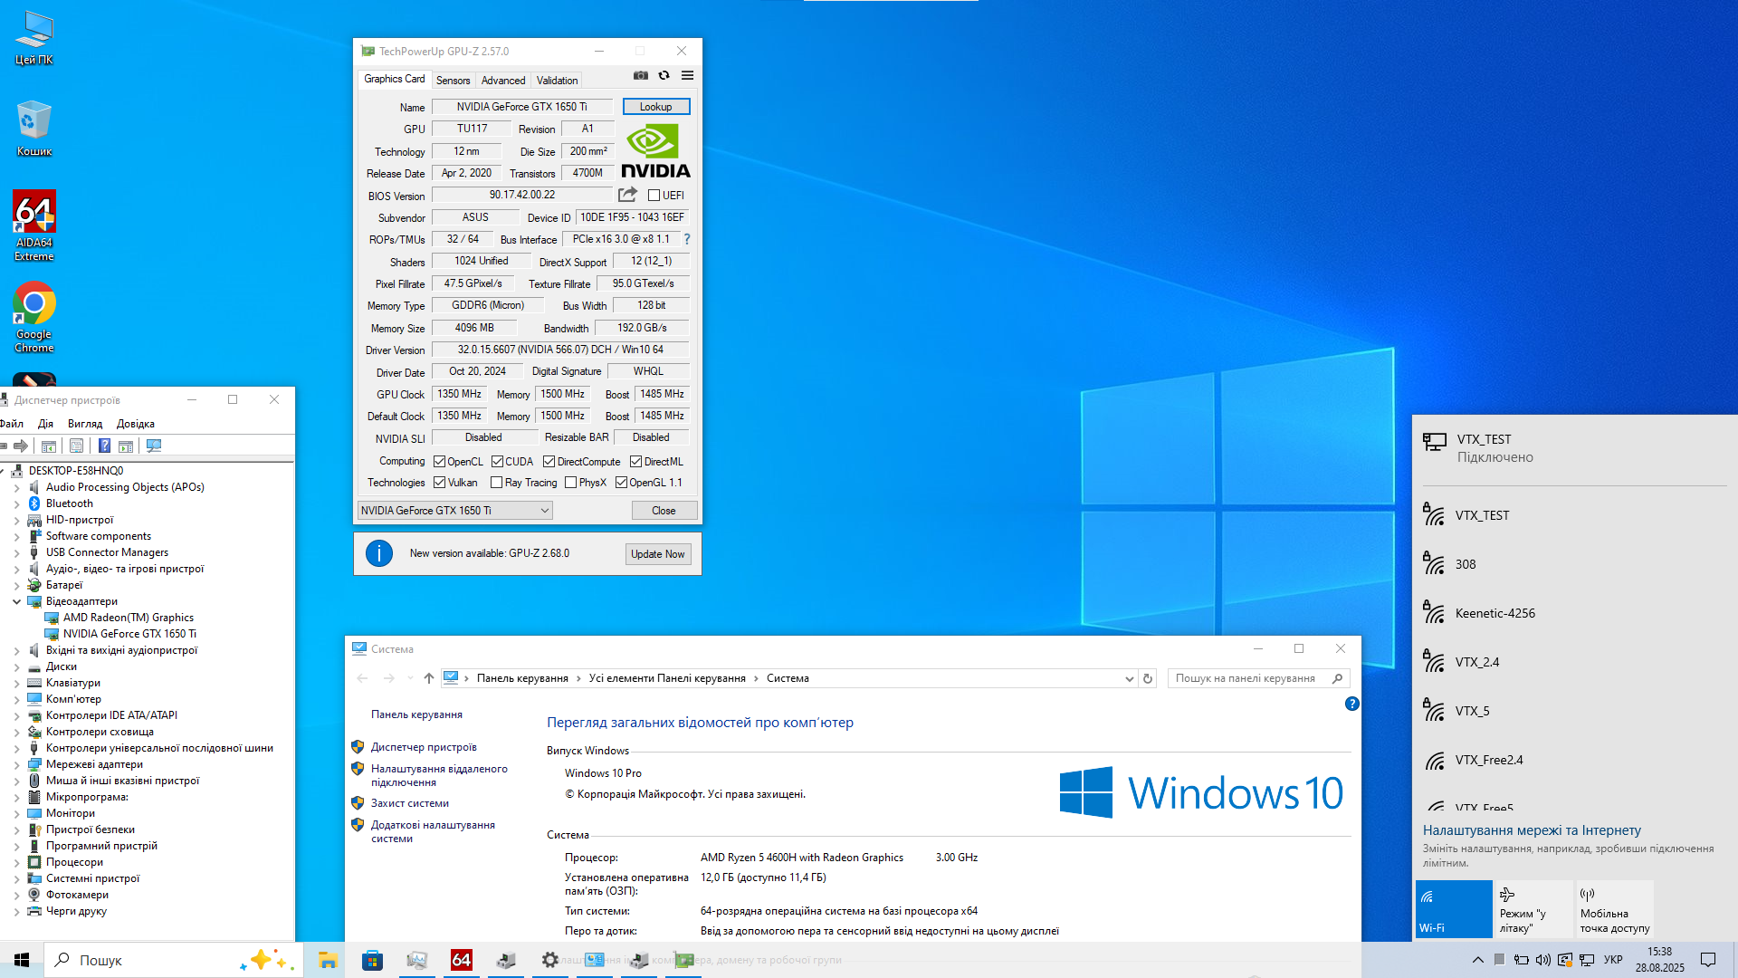Toggle the PhysX checkbox
Viewport: 1738px width, 978px height.
point(570,483)
